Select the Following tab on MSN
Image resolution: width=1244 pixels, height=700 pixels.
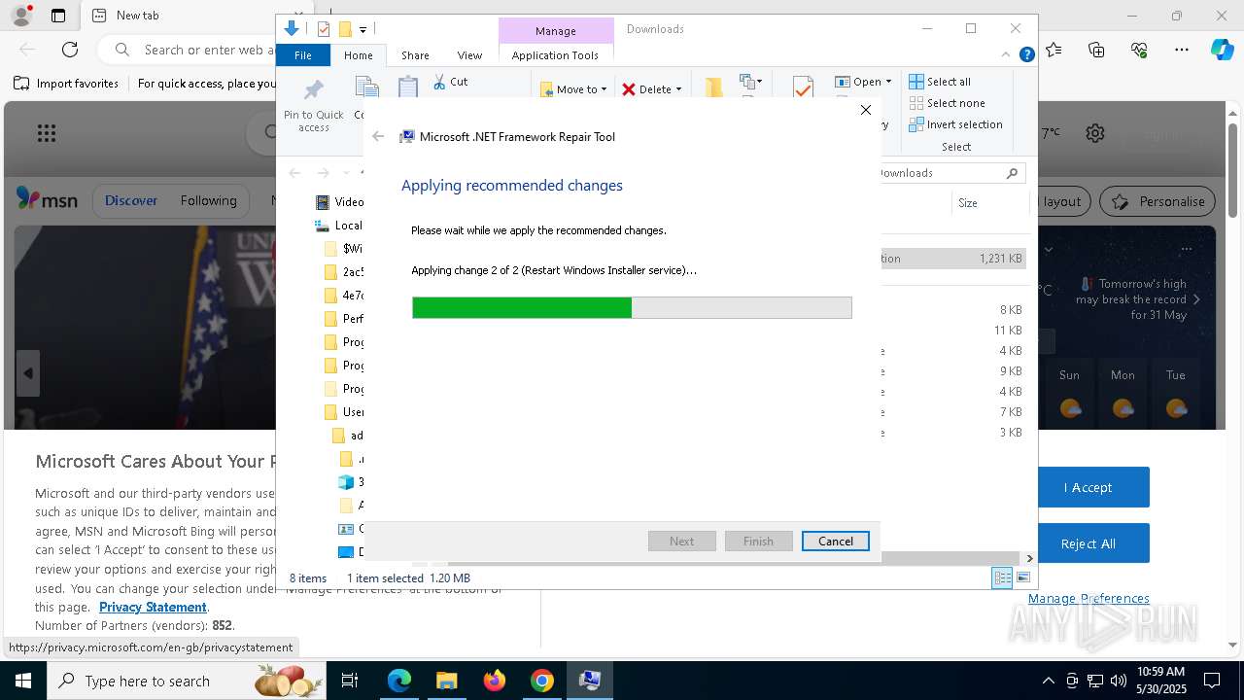coord(208,201)
